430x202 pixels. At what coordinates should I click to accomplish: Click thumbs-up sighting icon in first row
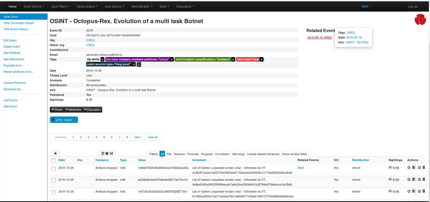(390, 168)
